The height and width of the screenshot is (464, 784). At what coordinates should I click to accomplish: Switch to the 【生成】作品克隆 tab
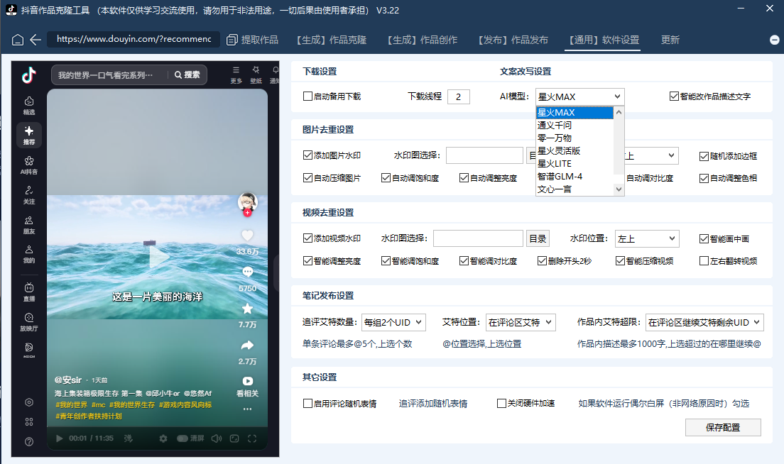tap(331, 40)
